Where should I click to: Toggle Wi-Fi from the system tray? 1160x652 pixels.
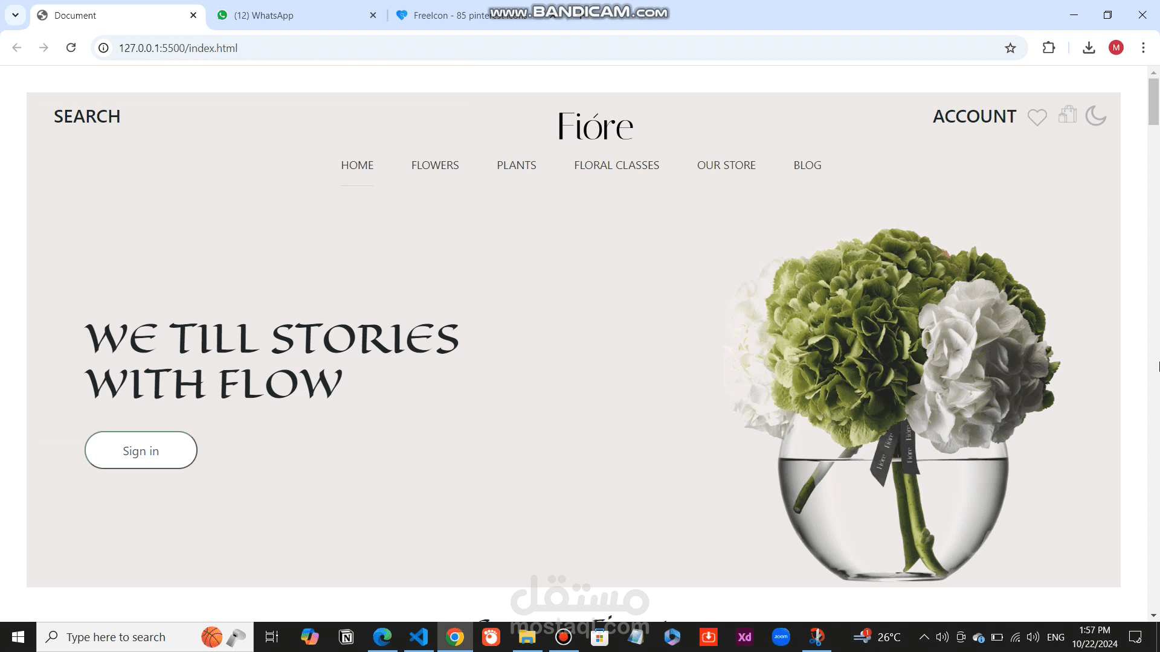pos(1015,636)
